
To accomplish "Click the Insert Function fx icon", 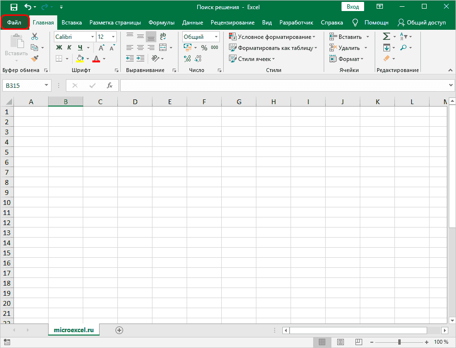I will tap(110, 85).
